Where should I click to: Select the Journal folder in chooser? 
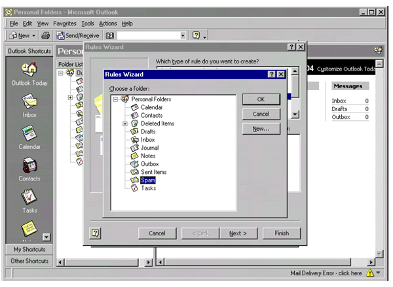pyautogui.click(x=149, y=148)
